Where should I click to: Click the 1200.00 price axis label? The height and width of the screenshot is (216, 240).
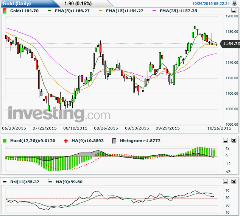pyautogui.click(x=232, y=16)
